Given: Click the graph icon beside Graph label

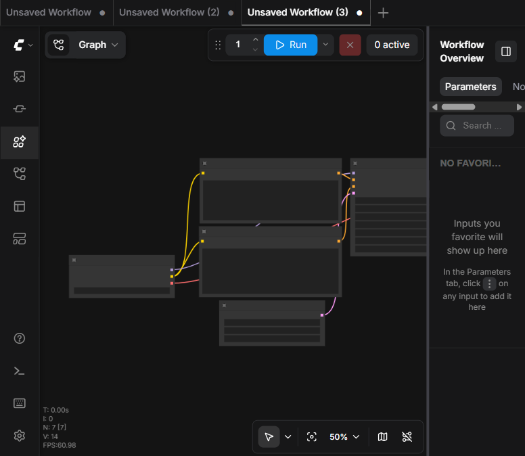Looking at the screenshot, I should coord(59,45).
